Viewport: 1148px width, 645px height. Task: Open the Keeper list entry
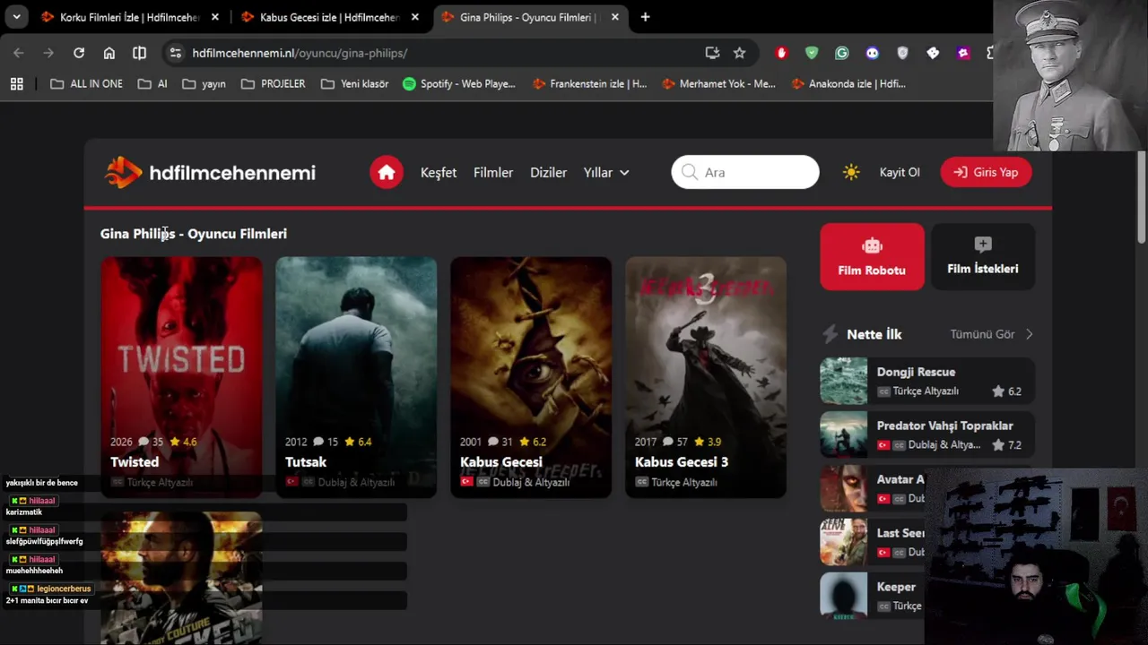click(x=872, y=596)
